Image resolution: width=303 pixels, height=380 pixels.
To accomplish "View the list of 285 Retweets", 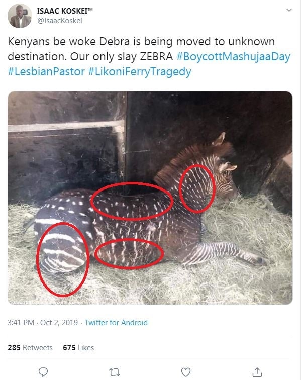I will (x=30, y=348).
